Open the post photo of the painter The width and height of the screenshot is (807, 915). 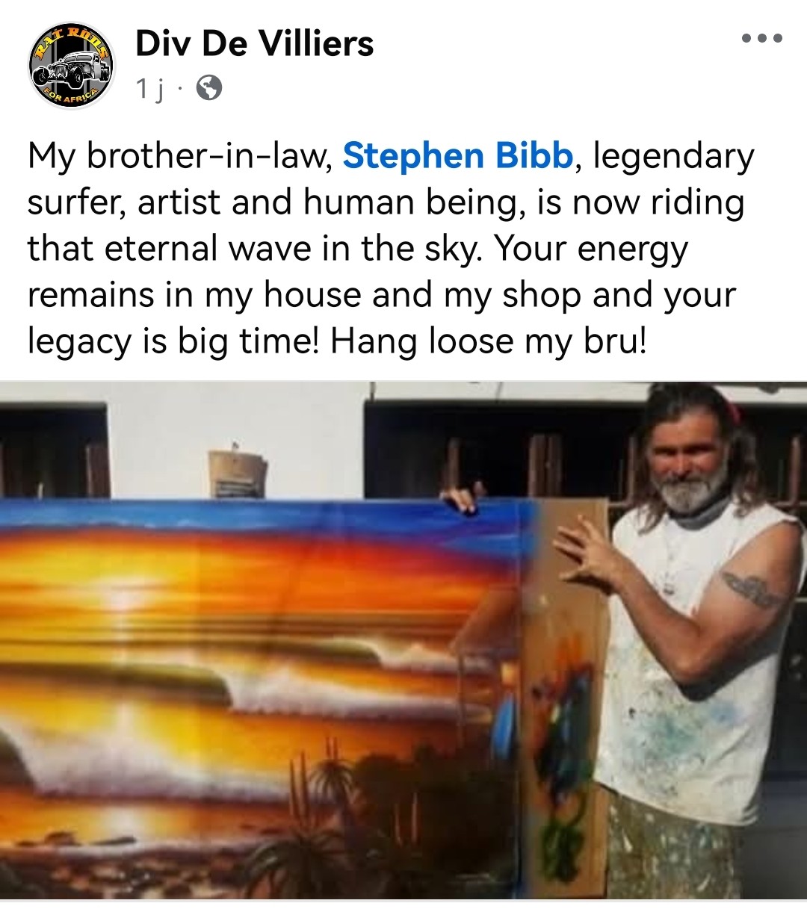pos(403,642)
